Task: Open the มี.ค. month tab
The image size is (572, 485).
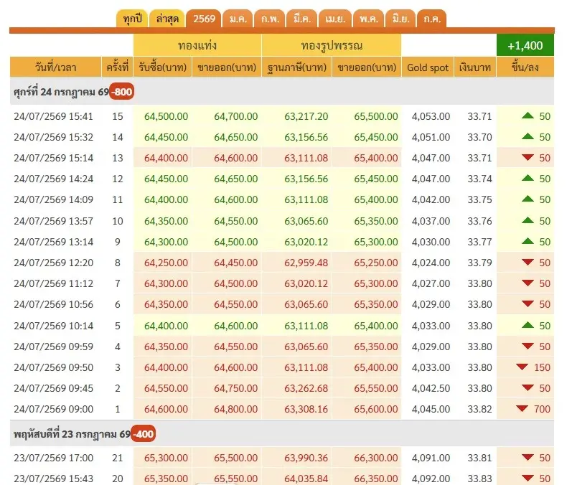Action: pos(302,19)
